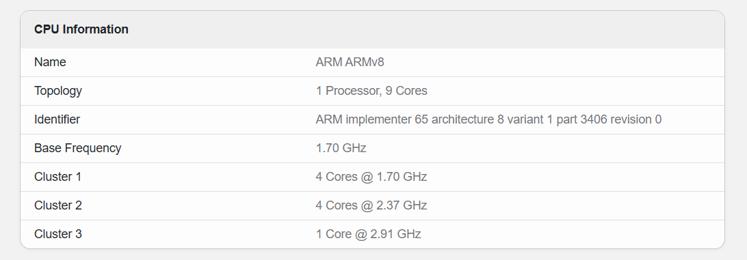Select the Cluster 2 label
Viewport: 747px width, 260px height.
point(58,205)
